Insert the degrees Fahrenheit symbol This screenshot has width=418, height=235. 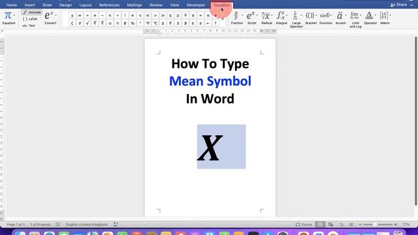[x=148, y=23]
